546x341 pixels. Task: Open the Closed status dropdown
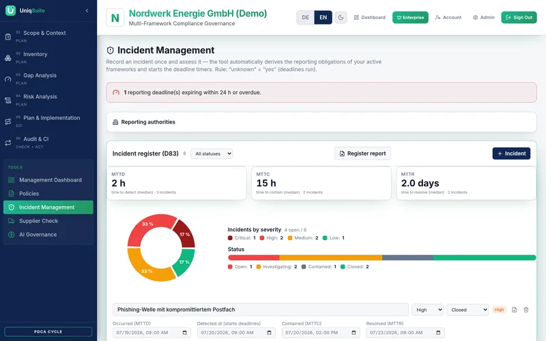[x=468, y=310]
